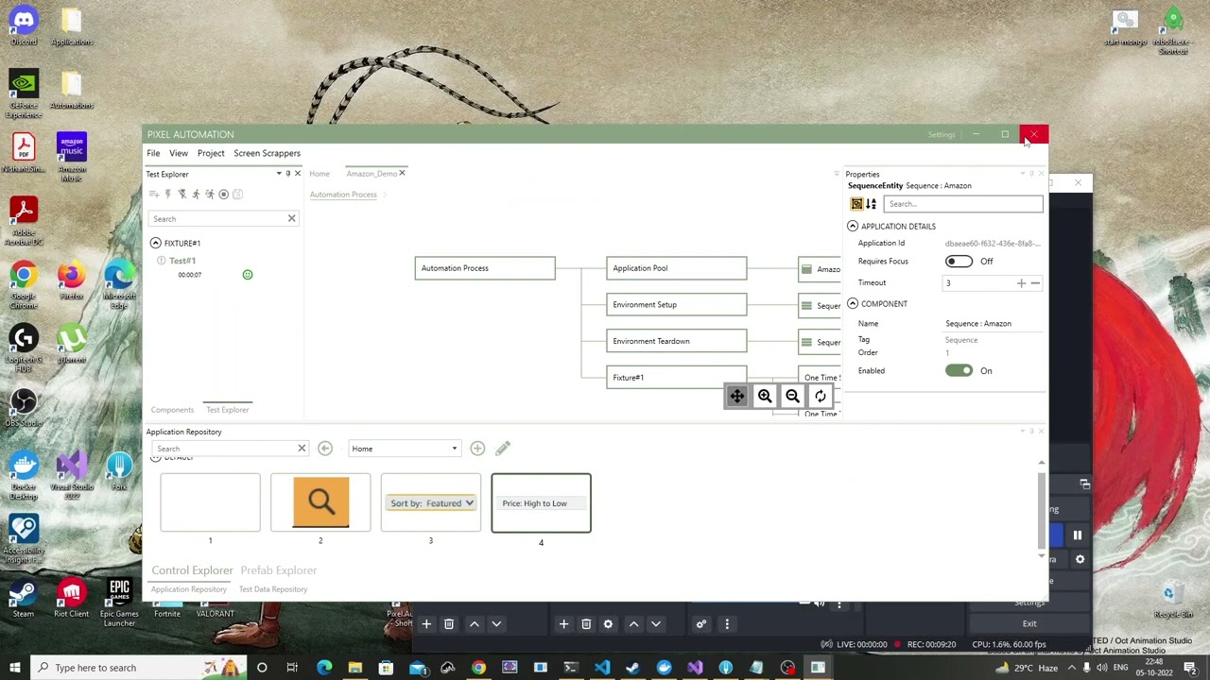Screen dimensions: 1210x680
Task: Edit the application using the pencil icon
Action: coord(502,449)
